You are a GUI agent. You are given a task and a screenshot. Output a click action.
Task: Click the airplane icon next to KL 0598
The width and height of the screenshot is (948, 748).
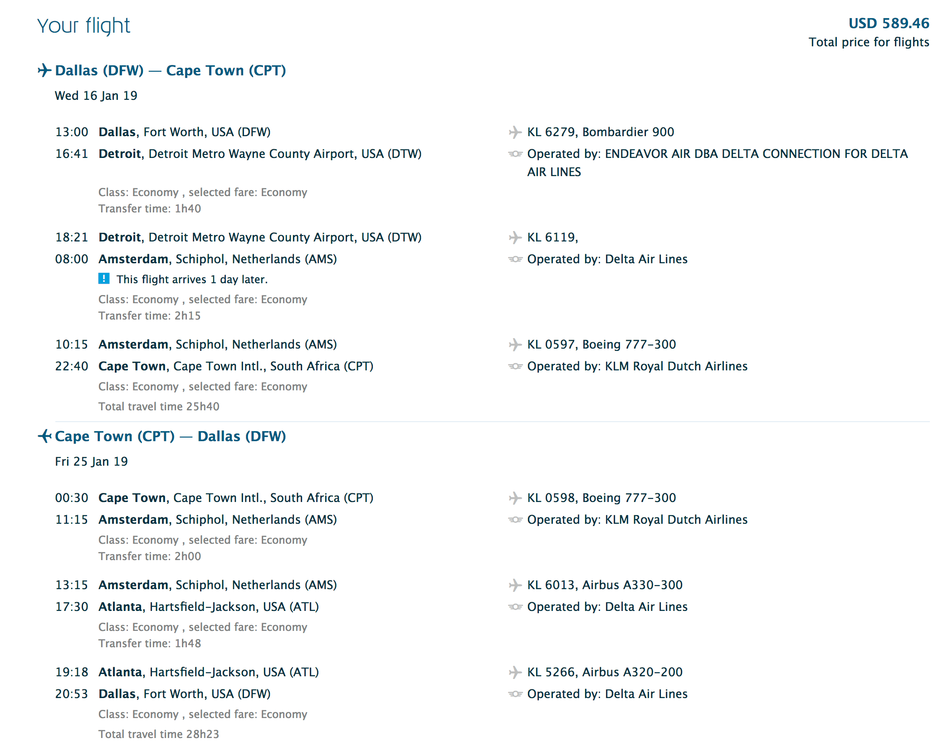[515, 498]
